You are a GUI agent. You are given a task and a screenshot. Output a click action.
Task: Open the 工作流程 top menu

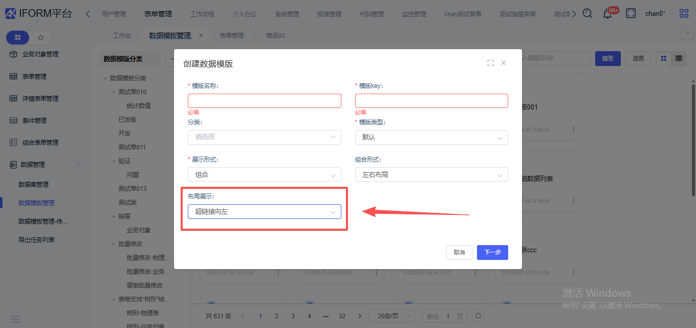click(x=202, y=14)
